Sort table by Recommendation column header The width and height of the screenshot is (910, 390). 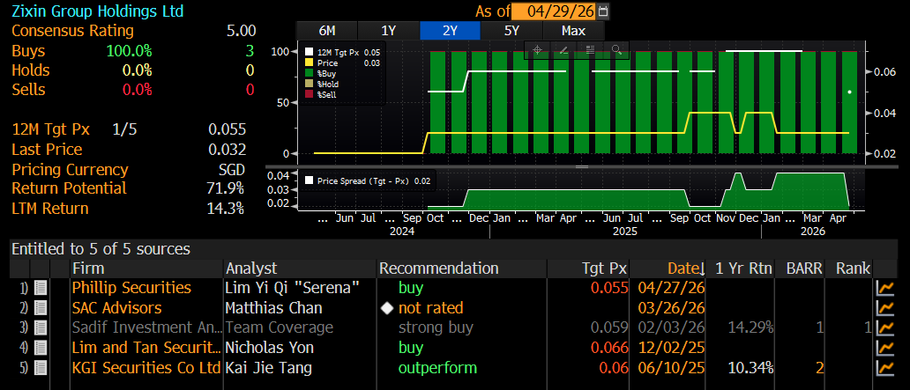438,268
